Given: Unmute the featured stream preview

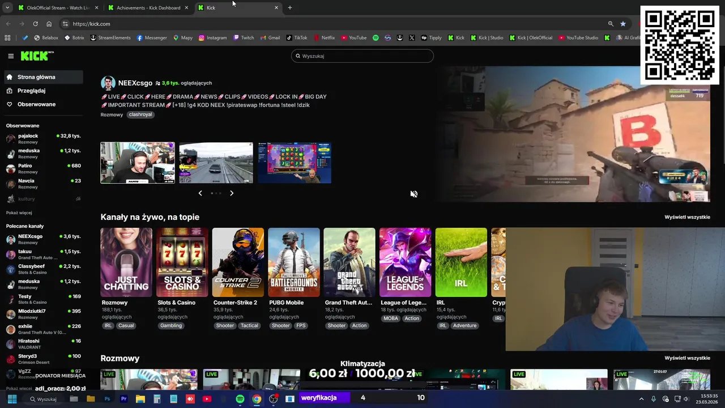Looking at the screenshot, I should click(x=414, y=194).
